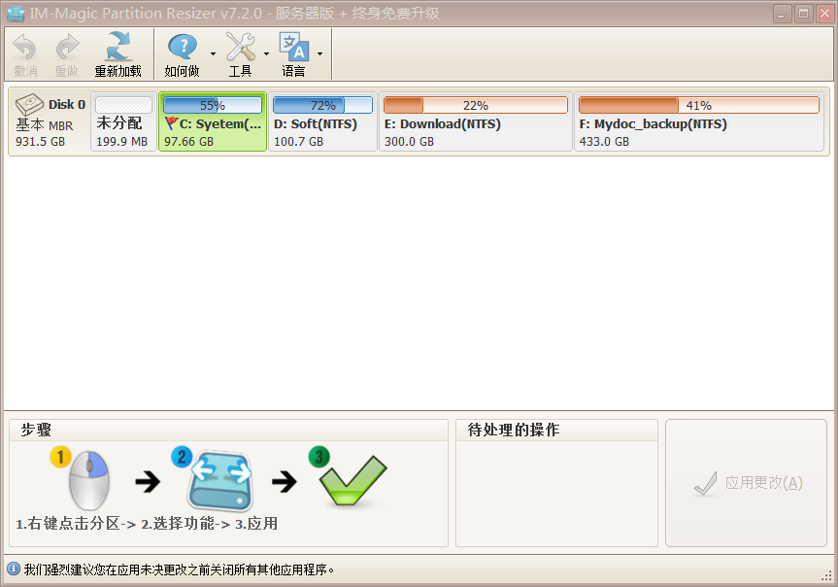
Task: Click the resize disk icon in step 2
Action: pyautogui.click(x=219, y=481)
